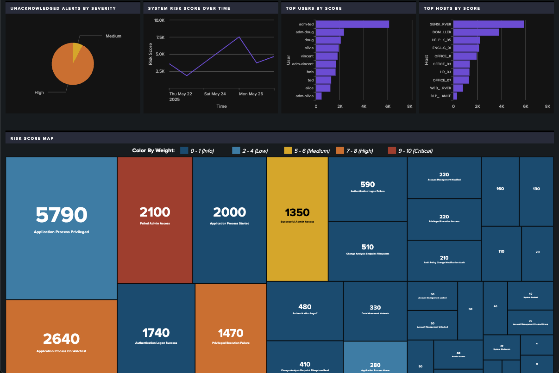Click the olivia bar in Top Users chart
559x373 pixels.
(327, 48)
